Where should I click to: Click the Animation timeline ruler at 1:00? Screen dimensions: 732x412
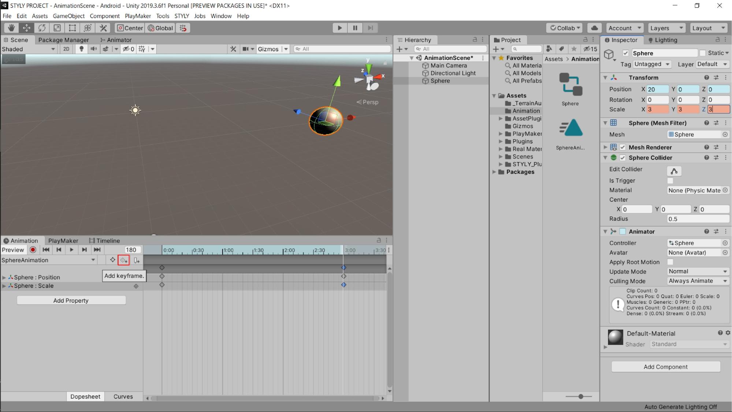(223, 250)
